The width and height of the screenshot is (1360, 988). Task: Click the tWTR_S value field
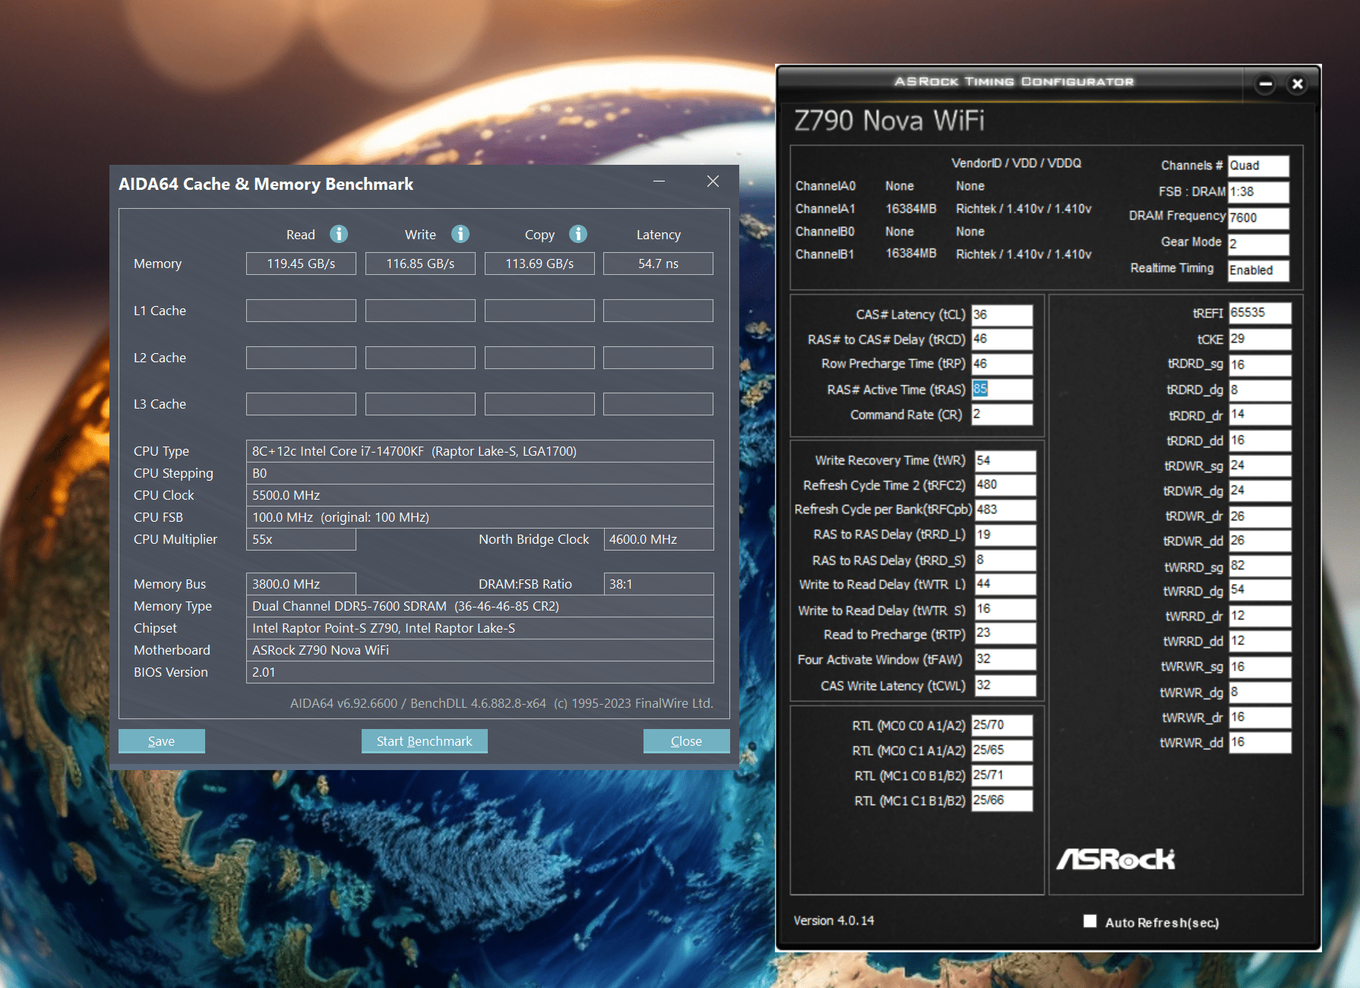(x=1005, y=609)
